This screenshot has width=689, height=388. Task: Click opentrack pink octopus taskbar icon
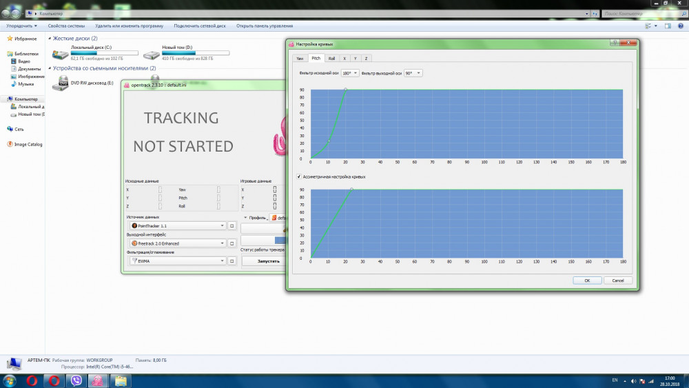point(98,380)
